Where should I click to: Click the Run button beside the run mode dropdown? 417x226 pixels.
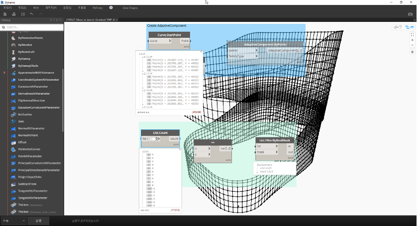[x=38, y=221]
